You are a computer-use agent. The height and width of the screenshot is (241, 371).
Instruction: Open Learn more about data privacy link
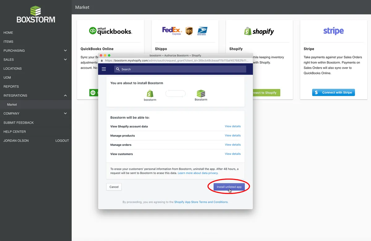(198, 173)
